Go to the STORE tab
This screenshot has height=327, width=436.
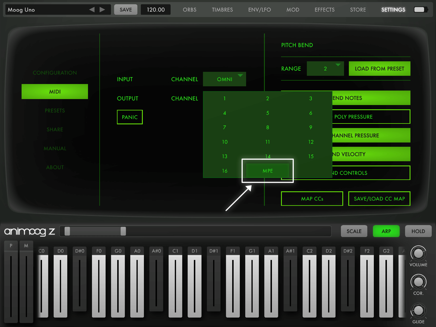[358, 10]
